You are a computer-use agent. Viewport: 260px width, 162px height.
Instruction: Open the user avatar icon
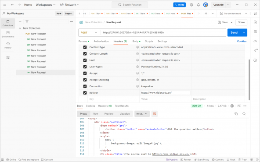[x=206, y=5]
